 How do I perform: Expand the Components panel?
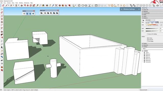tap(152, 13)
